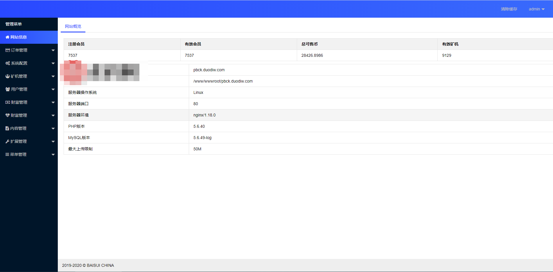This screenshot has width=553, height=272.
Task: Click the 5.6.49-log value
Action: click(x=202, y=138)
